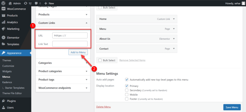Screen dimensions: 246x112
Task: Open the WordPress logo menu
Action: pos(3,3)
